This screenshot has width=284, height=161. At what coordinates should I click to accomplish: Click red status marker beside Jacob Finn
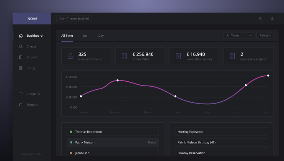coord(71,153)
